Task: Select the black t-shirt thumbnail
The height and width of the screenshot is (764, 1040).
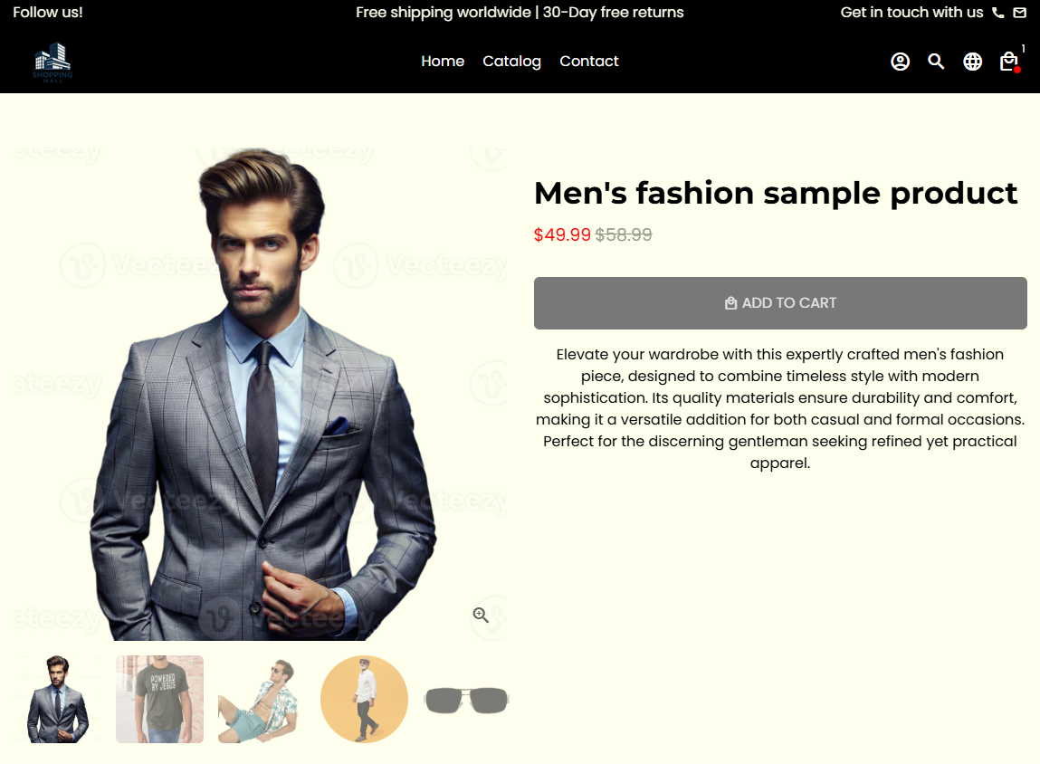Action: point(159,699)
